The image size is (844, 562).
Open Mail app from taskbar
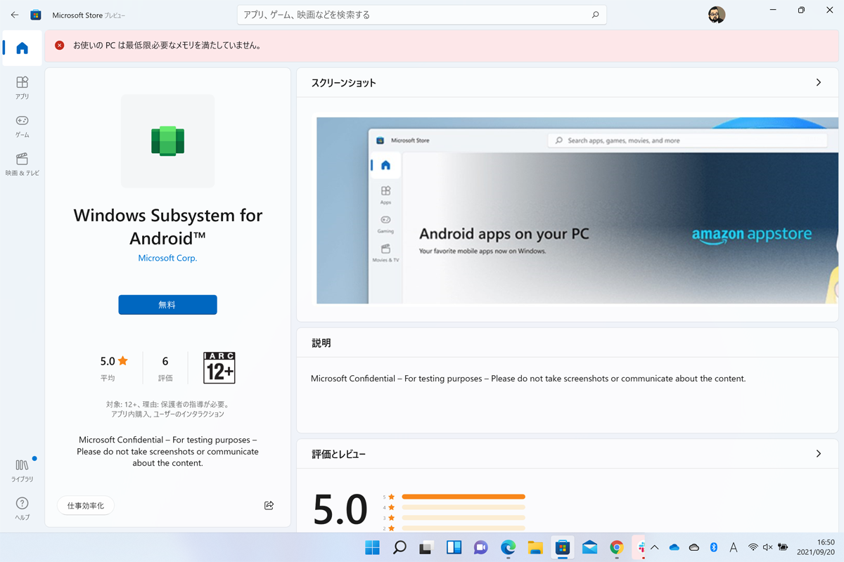pos(589,548)
